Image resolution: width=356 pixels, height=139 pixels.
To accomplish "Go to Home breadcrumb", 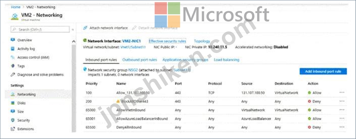I will pos(16,7).
